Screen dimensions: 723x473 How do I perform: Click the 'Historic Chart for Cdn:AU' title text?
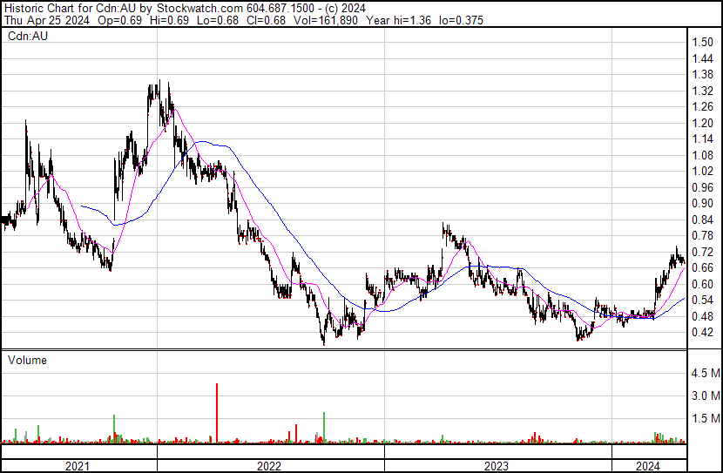(71, 9)
